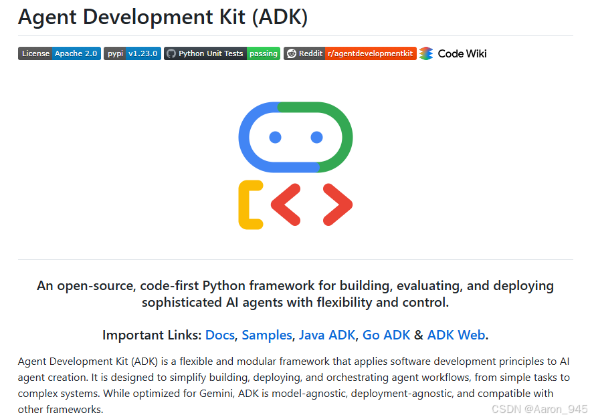Click the Reddit alien icon in badge
The height and width of the screenshot is (419, 590).
tap(292, 53)
